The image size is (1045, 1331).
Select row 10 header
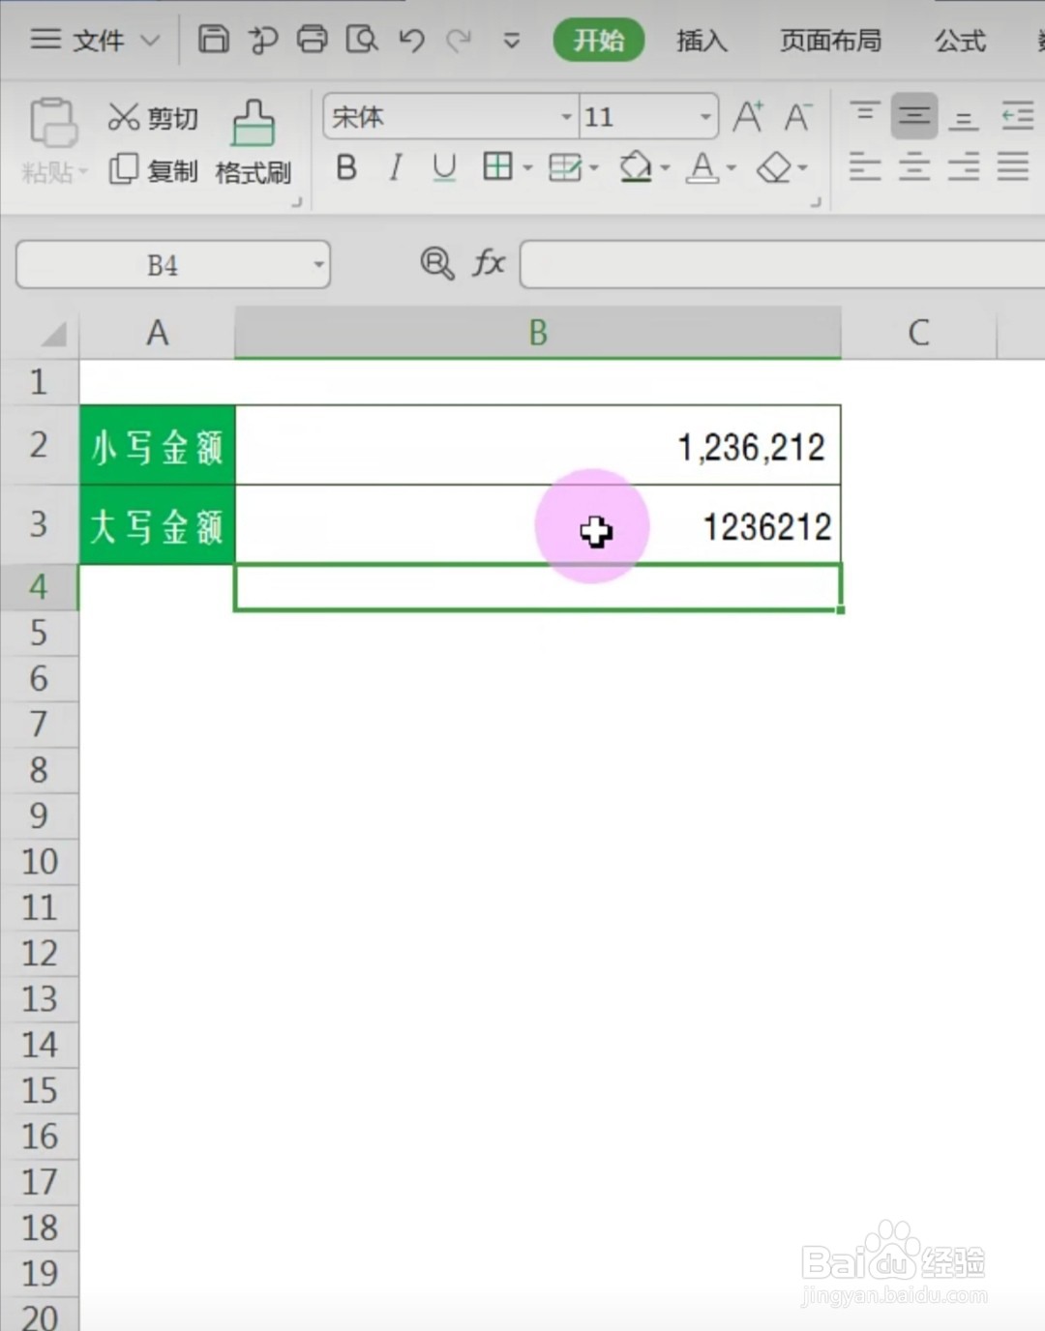(39, 861)
